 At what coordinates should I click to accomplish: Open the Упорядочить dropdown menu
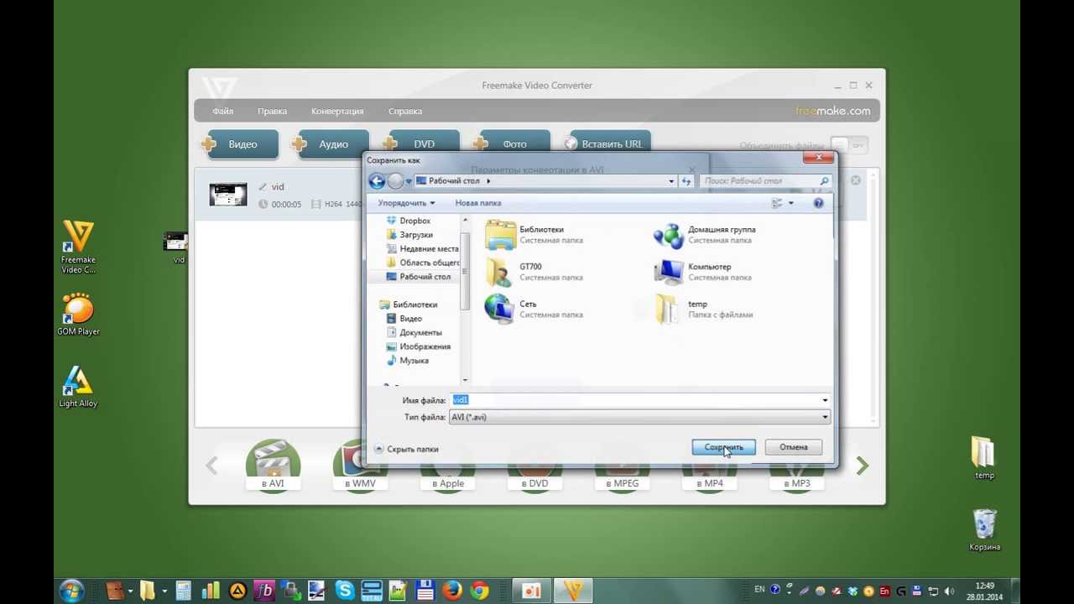click(406, 203)
